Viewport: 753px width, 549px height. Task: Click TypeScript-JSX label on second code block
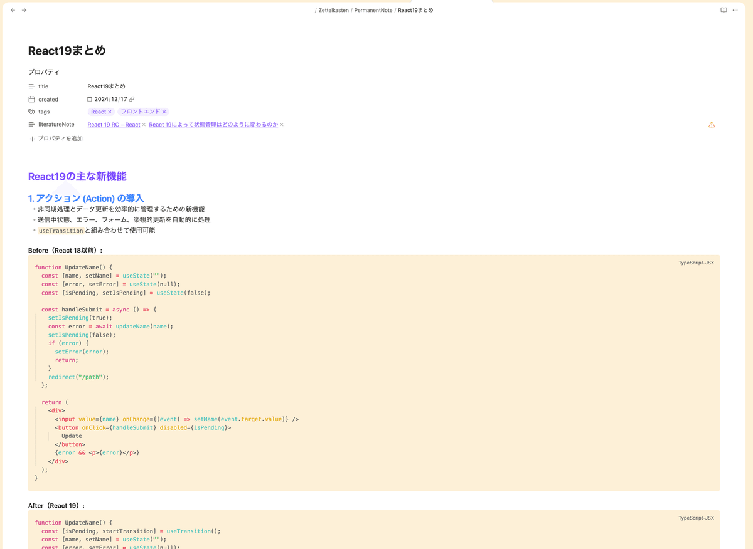[x=696, y=518]
